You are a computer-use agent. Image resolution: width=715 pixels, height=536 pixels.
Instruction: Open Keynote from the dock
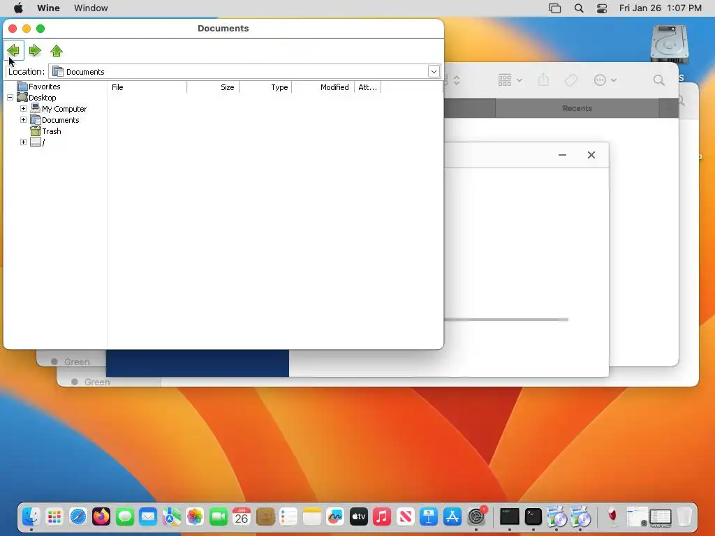click(x=429, y=517)
